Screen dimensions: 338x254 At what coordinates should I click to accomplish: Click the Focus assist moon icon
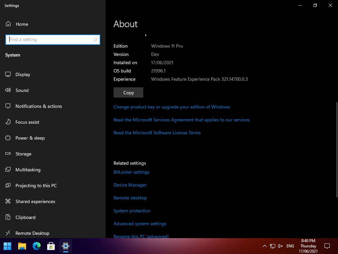[8, 122]
